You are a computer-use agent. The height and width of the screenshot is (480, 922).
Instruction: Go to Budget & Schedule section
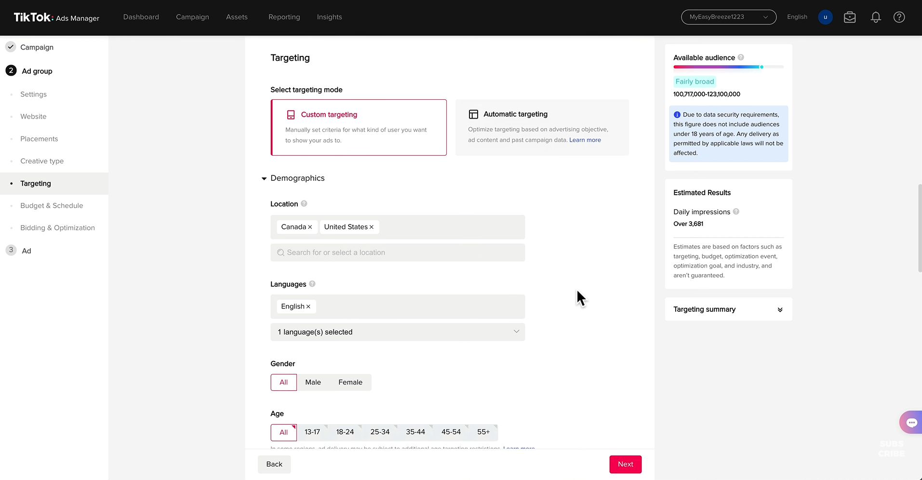tap(52, 206)
